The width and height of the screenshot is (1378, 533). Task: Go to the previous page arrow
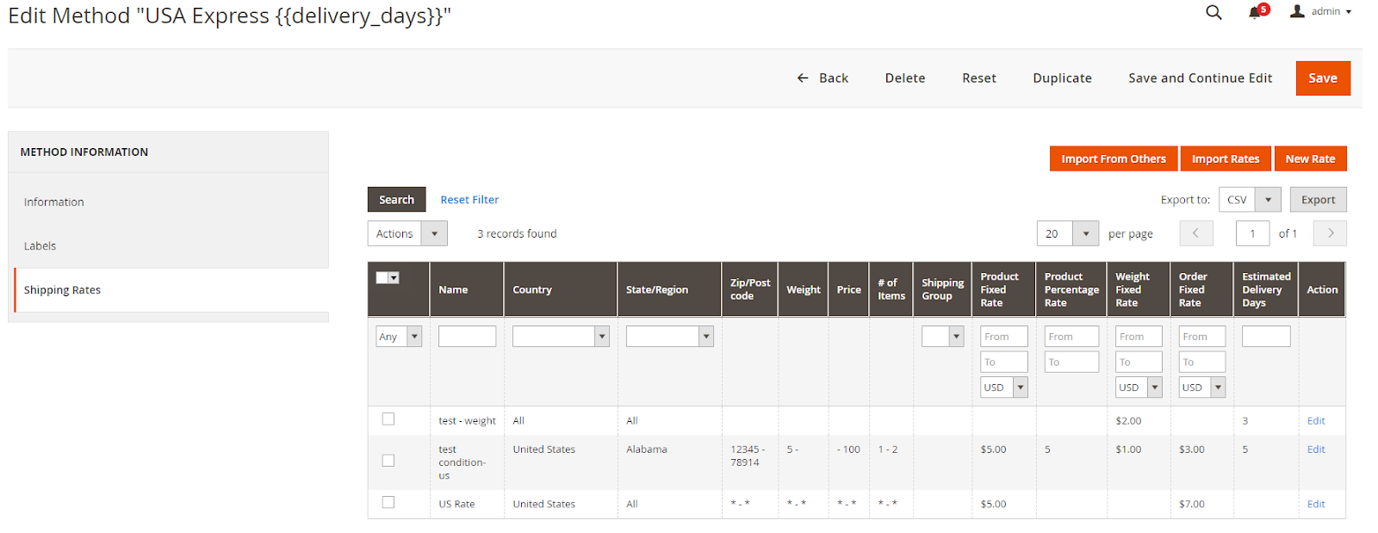pos(1195,233)
